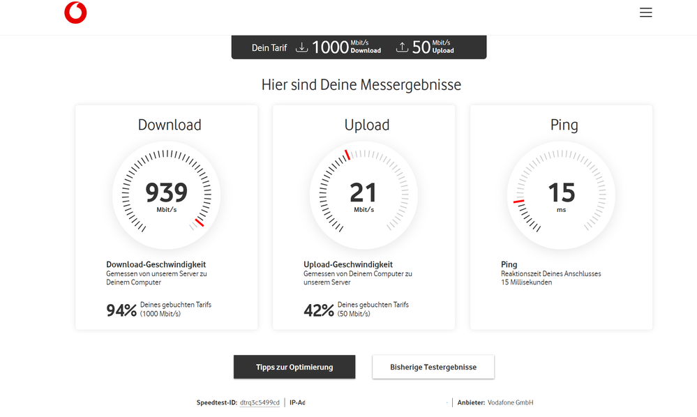Click the 'Download' card title
Image resolution: width=697 pixels, height=417 pixels.
tap(170, 125)
